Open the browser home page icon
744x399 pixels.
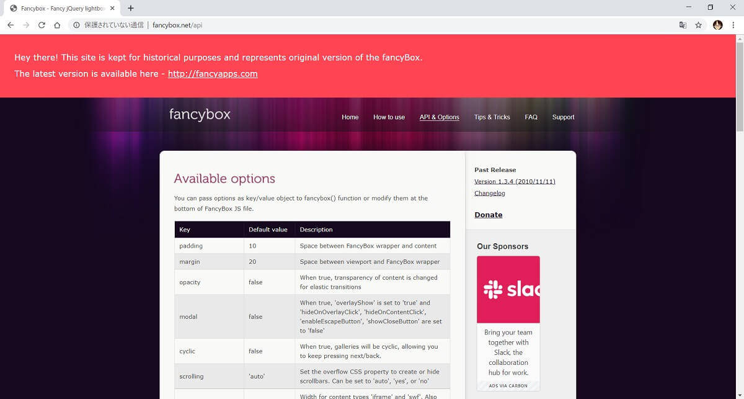56,25
